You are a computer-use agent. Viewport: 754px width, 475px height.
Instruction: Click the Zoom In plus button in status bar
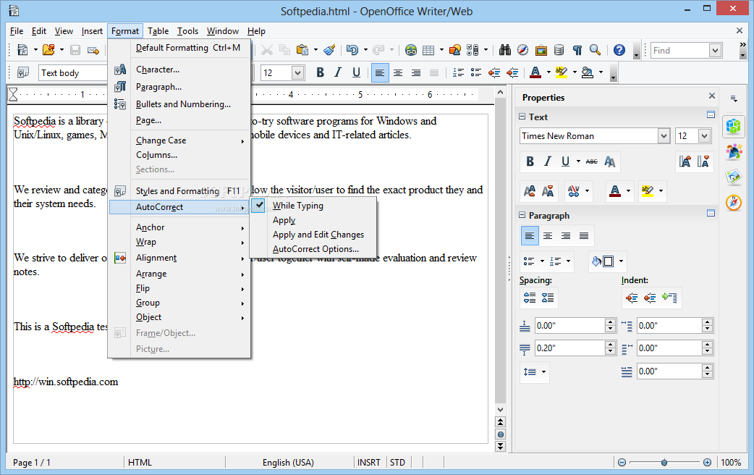tap(708, 463)
